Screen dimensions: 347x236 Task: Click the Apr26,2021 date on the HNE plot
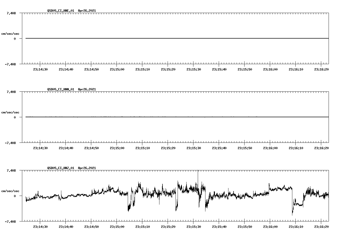86,11
